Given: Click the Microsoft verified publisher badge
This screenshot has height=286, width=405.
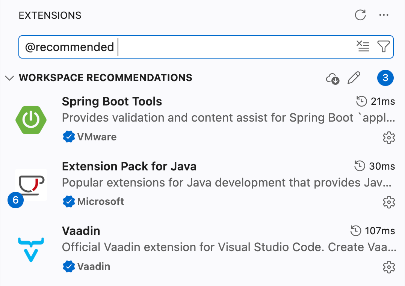Looking at the screenshot, I should pyautogui.click(x=69, y=201).
